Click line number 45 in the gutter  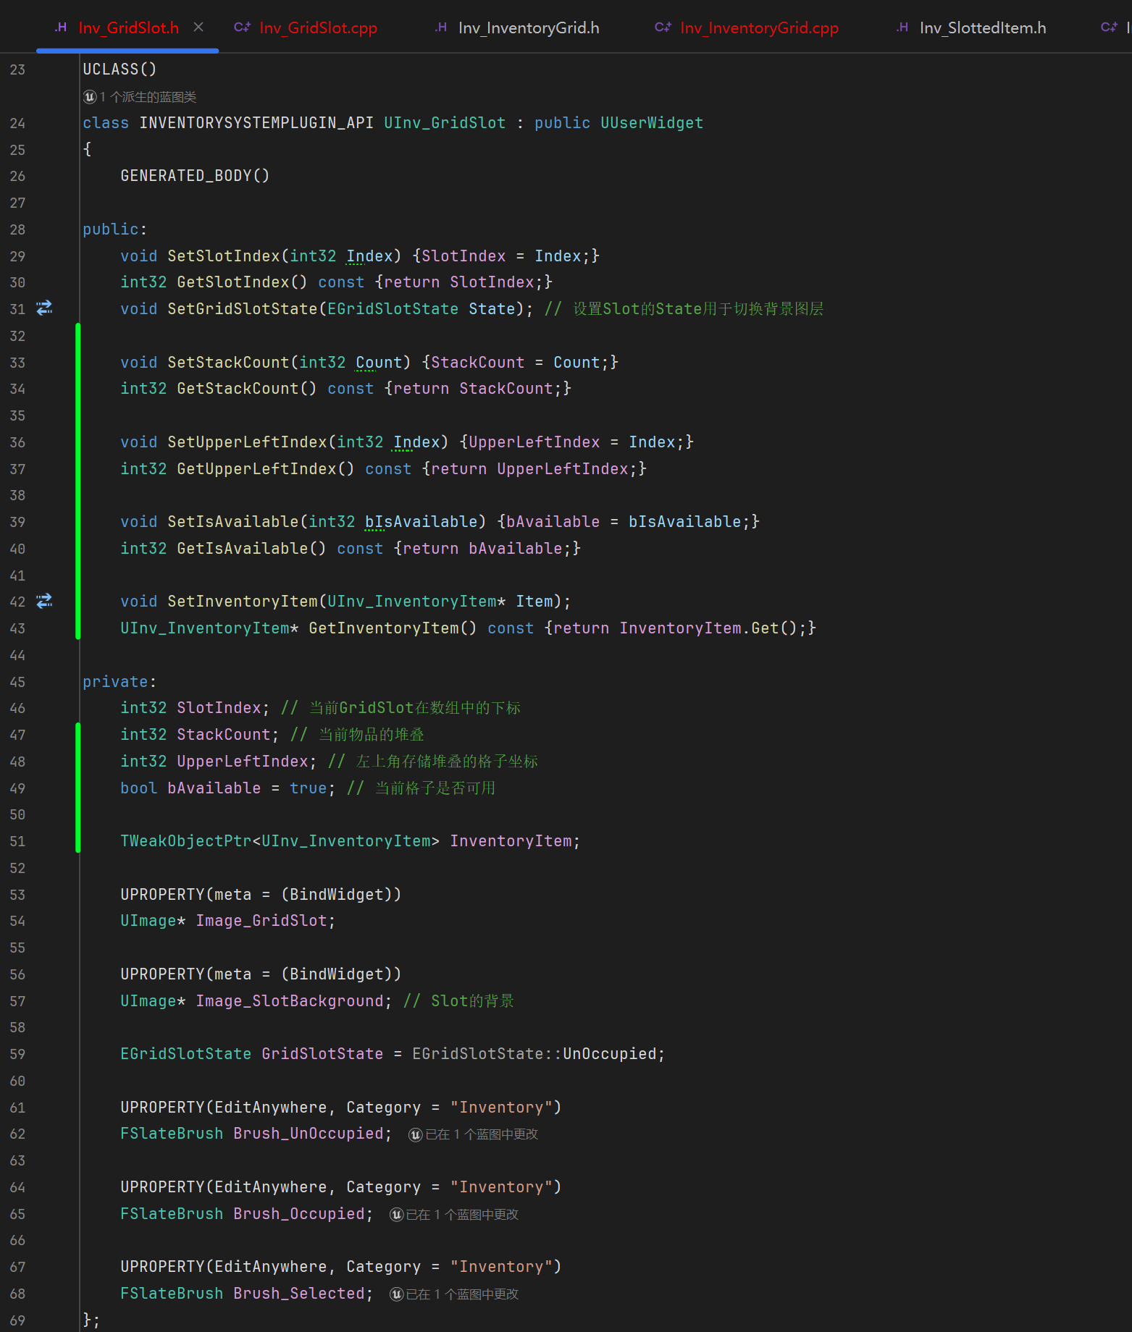pyautogui.click(x=17, y=682)
